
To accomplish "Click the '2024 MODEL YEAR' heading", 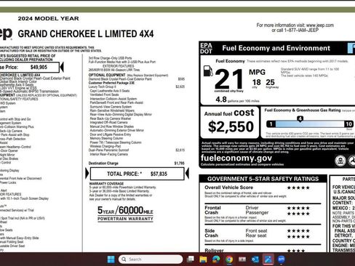I will click(x=48, y=18).
